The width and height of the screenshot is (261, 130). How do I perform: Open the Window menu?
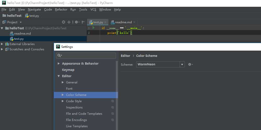click(x=105, y=10)
